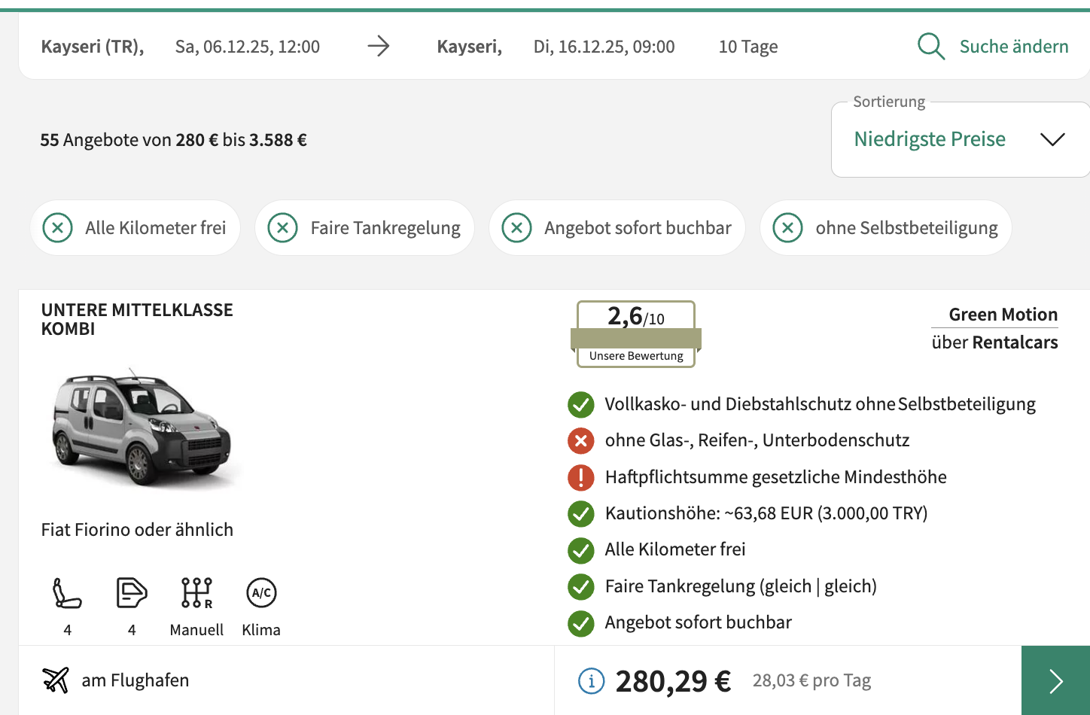The image size is (1090, 715).
Task: Remove the Alle Kilometer frei filter
Action: click(58, 227)
